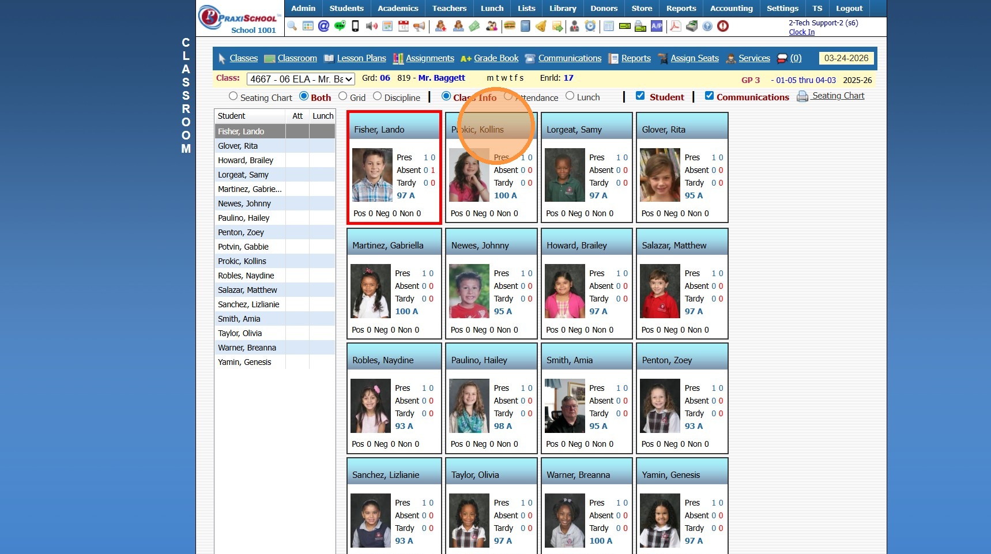Uncheck the Student checkbox
The image size is (991, 554).
[x=640, y=96]
